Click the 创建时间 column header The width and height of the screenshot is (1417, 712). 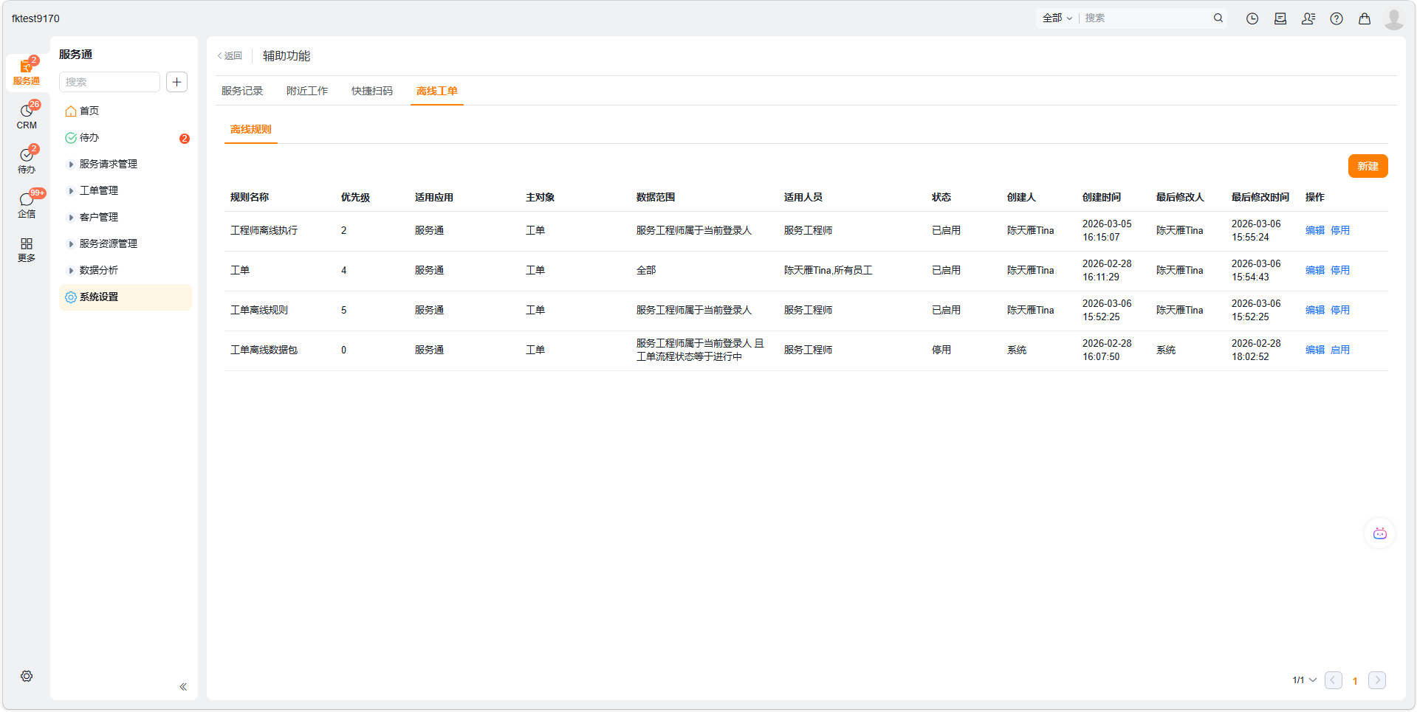(x=1102, y=197)
